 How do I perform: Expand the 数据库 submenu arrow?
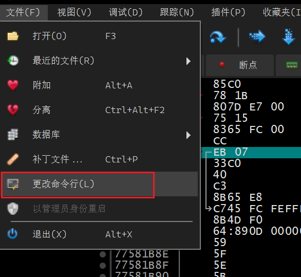pos(189,135)
